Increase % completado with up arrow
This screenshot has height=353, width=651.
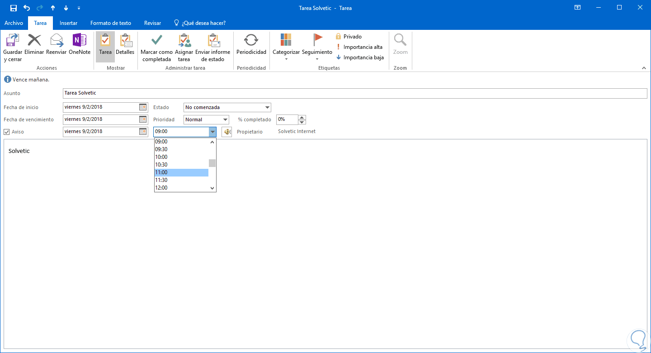302,118
